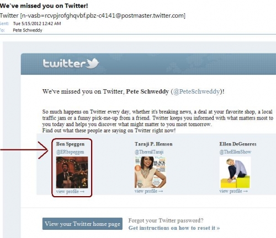The image size is (276, 238).
Task: Open Ellen DeGeneres profile photo
Action: (x=235, y=172)
